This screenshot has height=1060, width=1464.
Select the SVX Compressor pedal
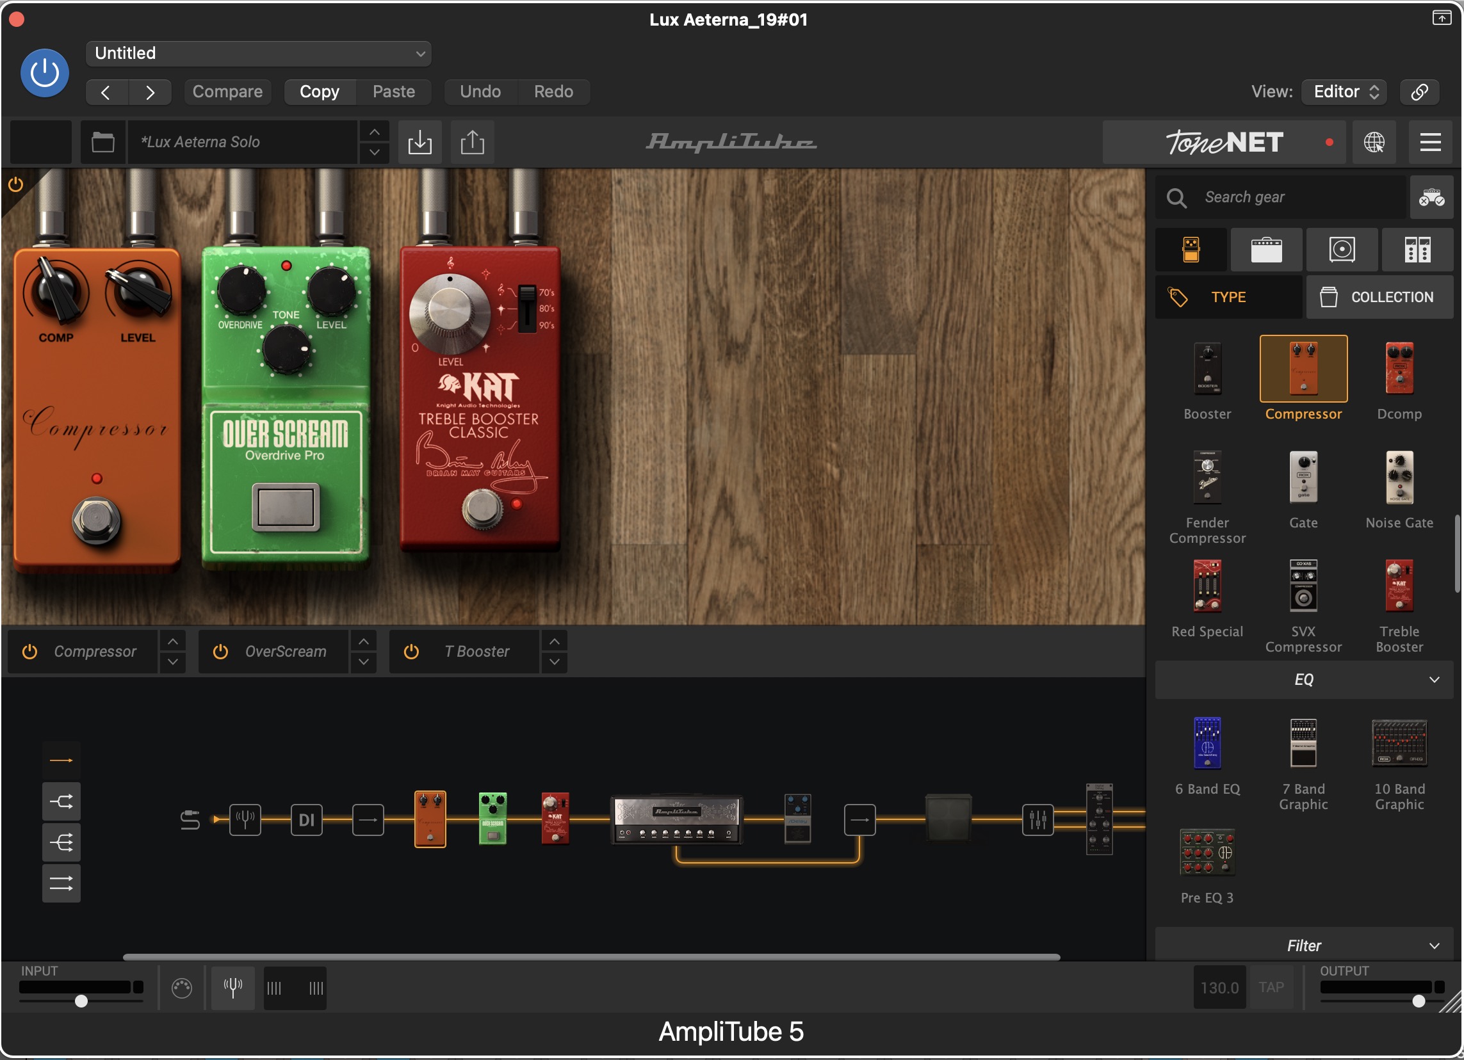(x=1303, y=586)
